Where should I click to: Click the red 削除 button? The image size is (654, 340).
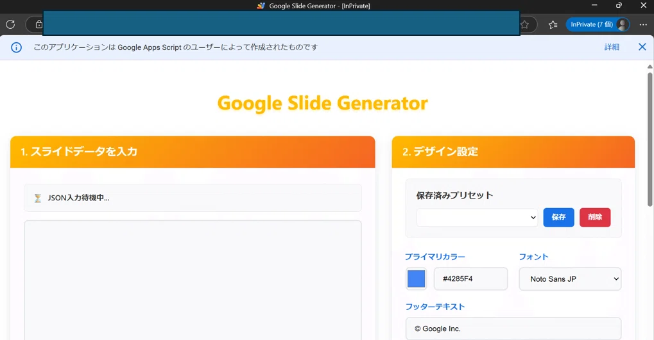[x=595, y=217]
